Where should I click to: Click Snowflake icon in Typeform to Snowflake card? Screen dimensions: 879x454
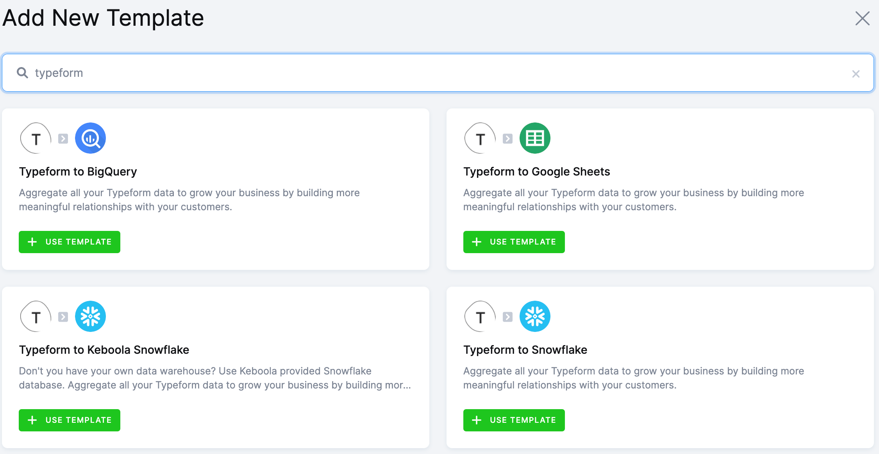tap(535, 316)
